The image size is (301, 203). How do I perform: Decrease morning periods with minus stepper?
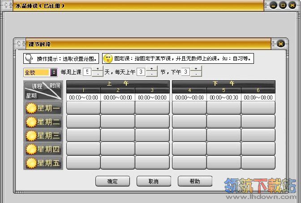point(152,74)
